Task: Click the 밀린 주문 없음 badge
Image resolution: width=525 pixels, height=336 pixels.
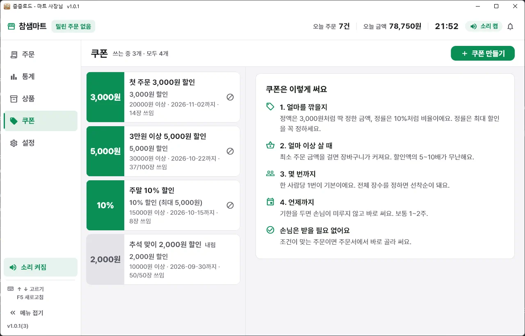Action: (73, 27)
